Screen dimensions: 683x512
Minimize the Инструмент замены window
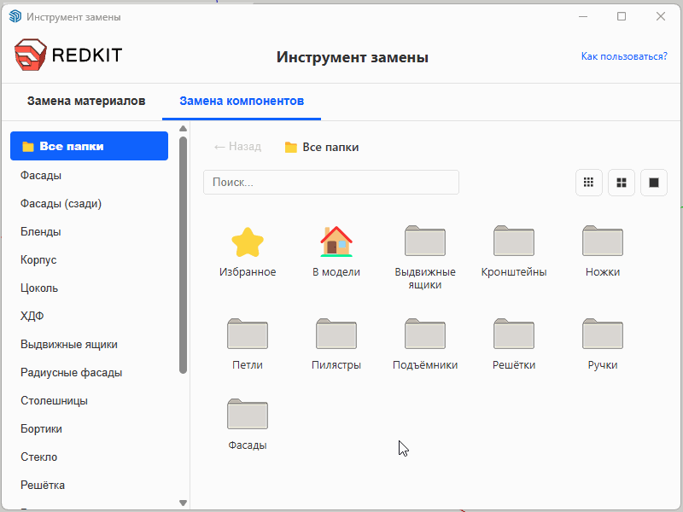coord(583,16)
